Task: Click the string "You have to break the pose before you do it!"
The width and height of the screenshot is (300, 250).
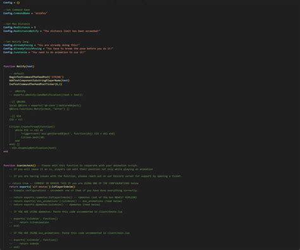Action: [80, 49]
